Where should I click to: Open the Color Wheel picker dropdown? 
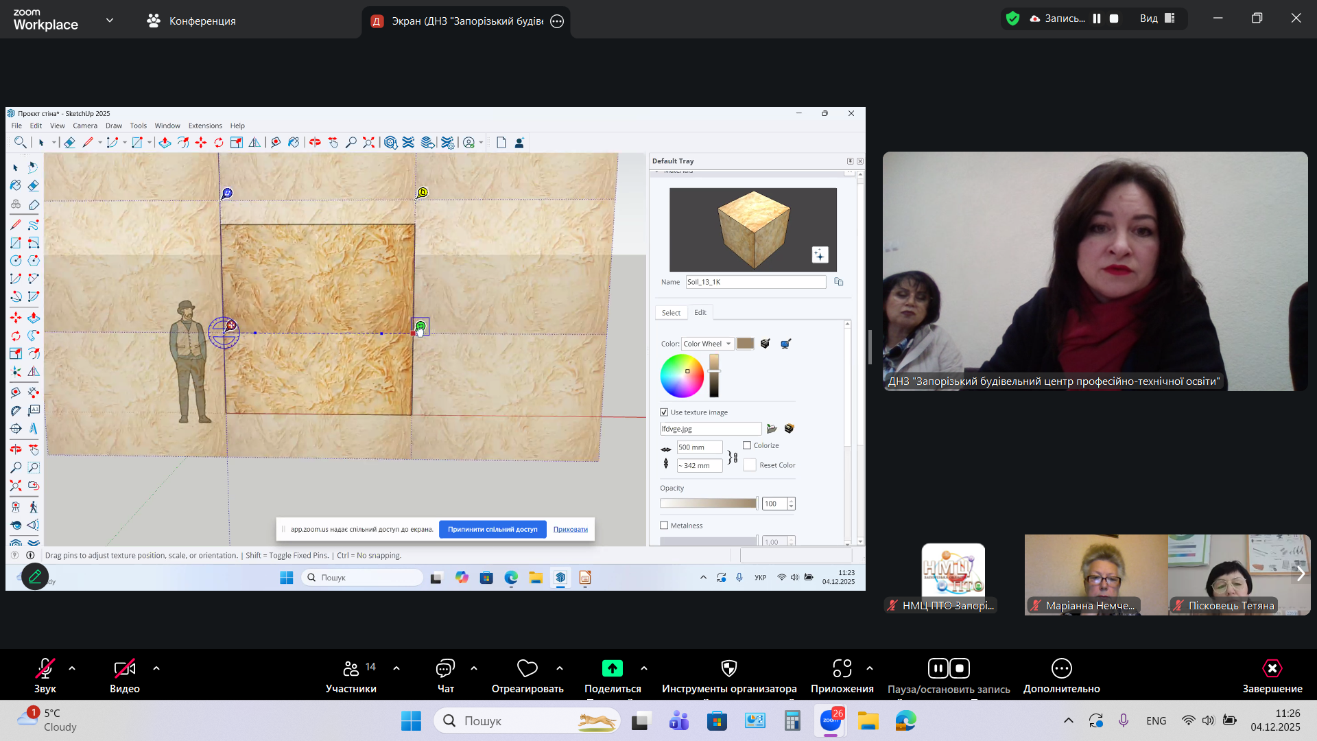tap(707, 344)
